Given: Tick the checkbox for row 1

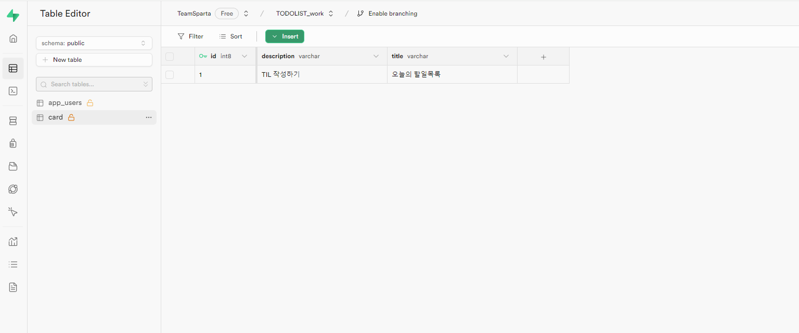Looking at the screenshot, I should click(x=170, y=75).
